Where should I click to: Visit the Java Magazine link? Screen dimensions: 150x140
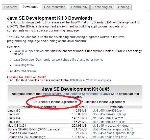pos(24,65)
